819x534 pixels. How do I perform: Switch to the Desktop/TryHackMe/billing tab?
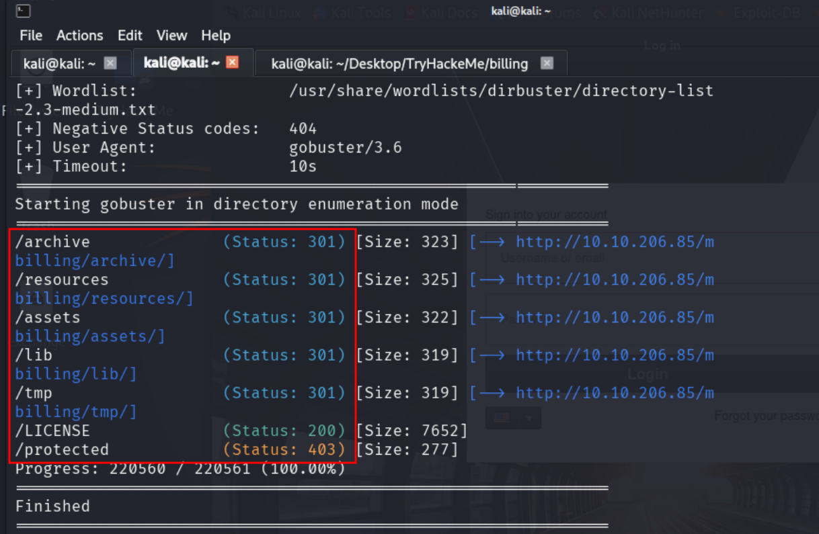[399, 64]
